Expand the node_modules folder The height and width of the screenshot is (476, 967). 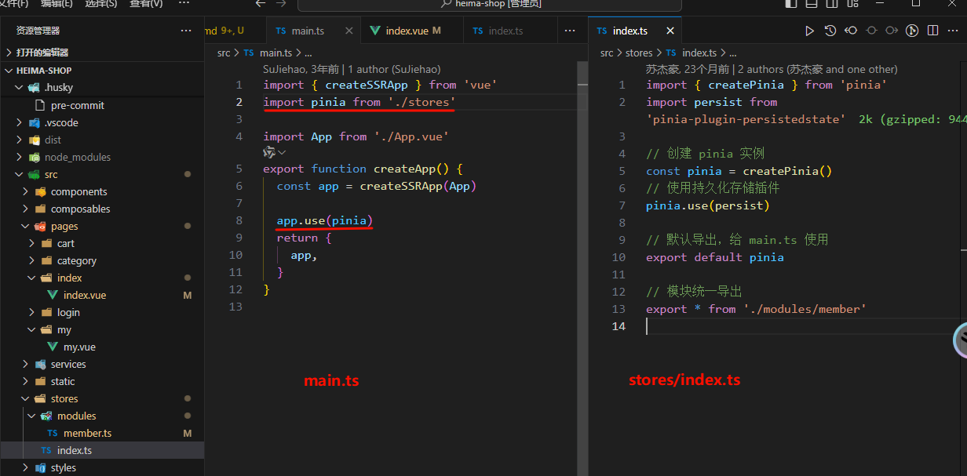coord(102,157)
